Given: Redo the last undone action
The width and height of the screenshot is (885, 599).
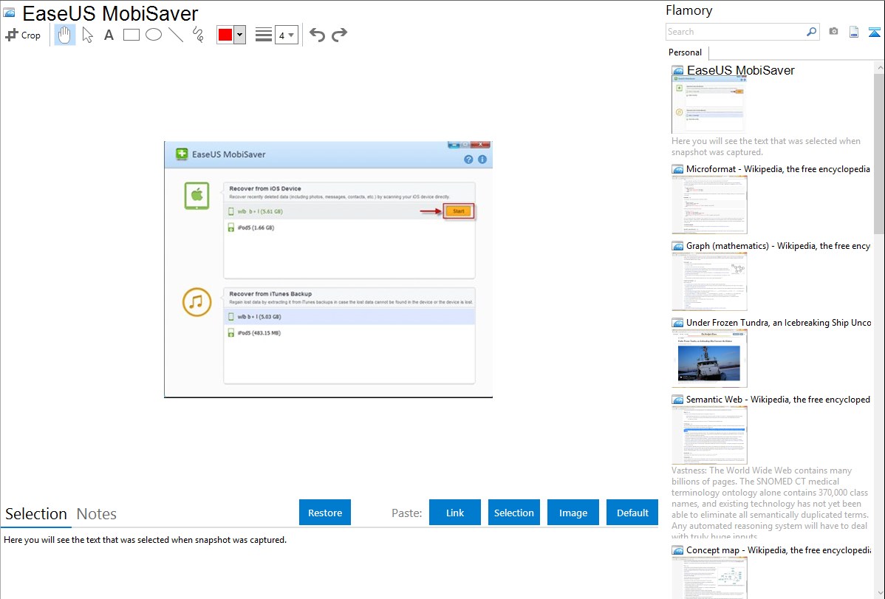Looking at the screenshot, I should coord(339,35).
